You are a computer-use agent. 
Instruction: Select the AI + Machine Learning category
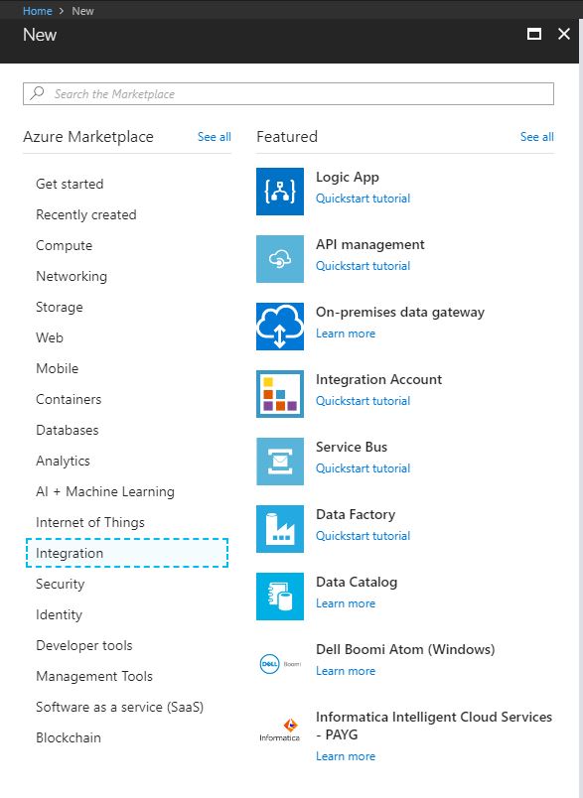click(x=105, y=491)
